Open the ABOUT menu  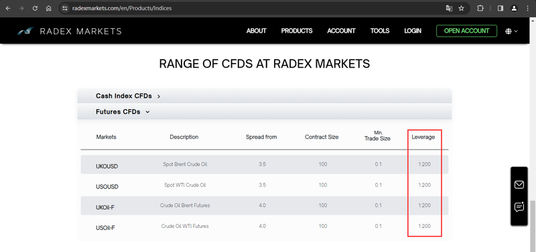click(x=257, y=31)
